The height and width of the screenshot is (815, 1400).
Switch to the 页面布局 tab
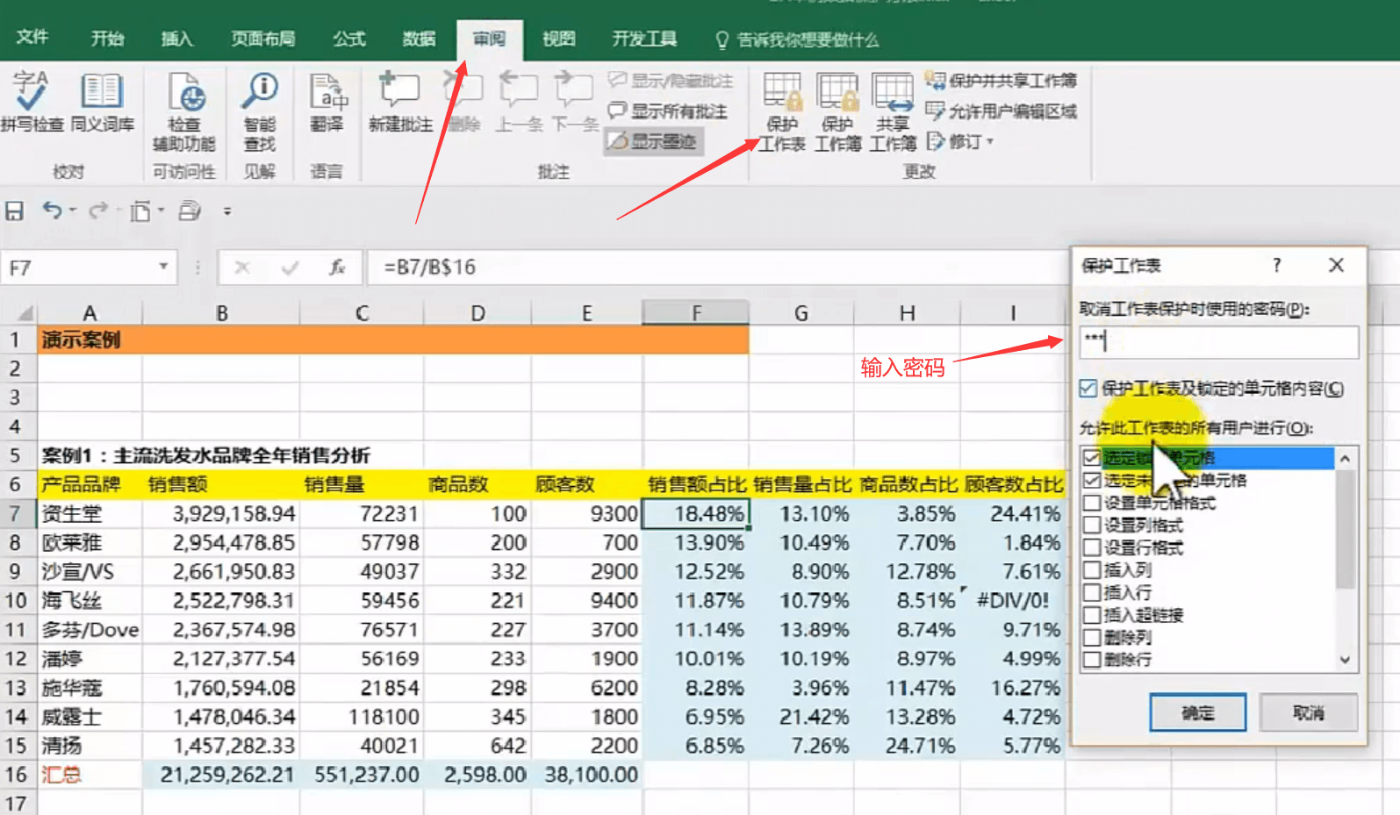coord(262,39)
